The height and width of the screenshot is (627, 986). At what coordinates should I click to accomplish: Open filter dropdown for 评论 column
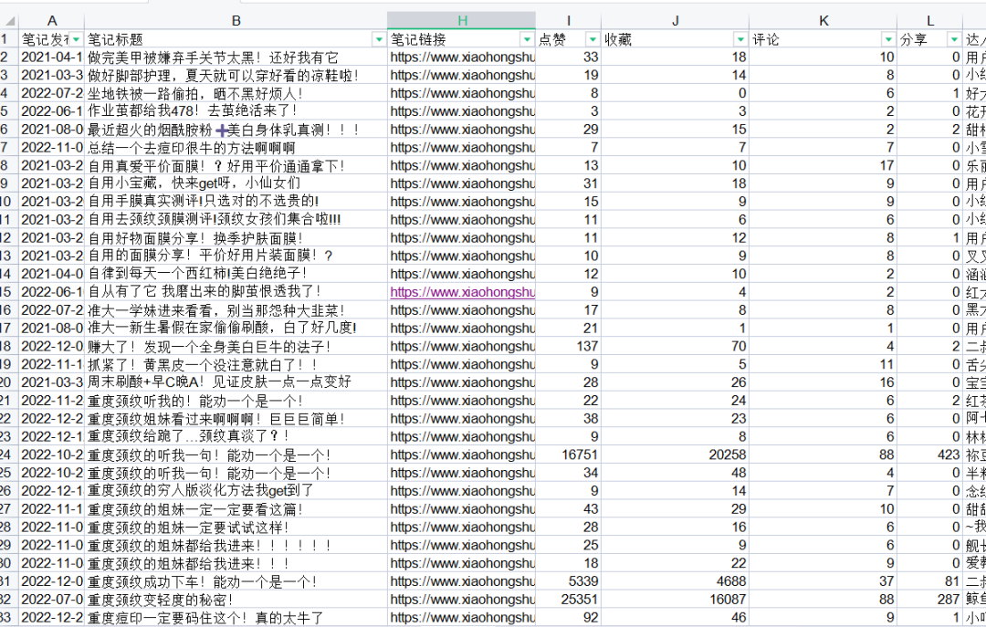pos(888,39)
